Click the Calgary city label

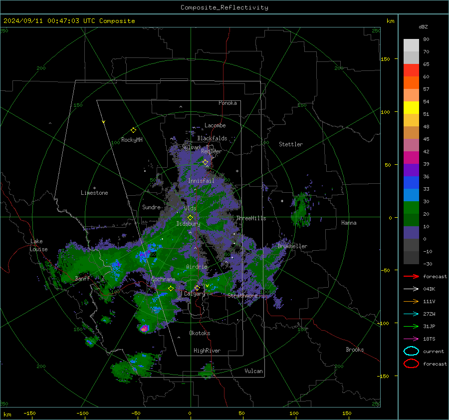tap(195, 294)
